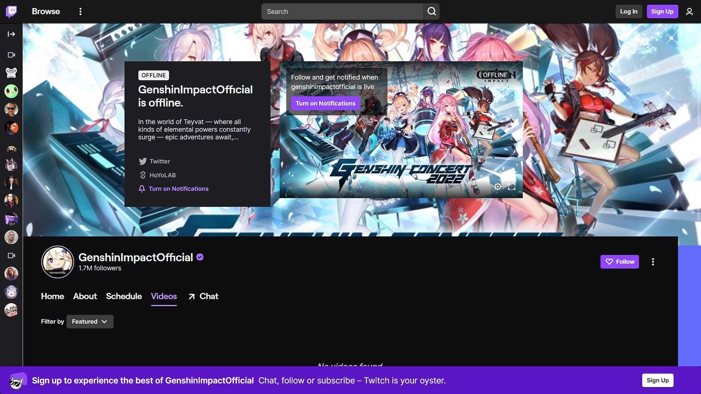Click the 'GenshinImpactOfficial is offline.' heading
Image resolution: width=701 pixels, height=394 pixels.
(x=195, y=96)
